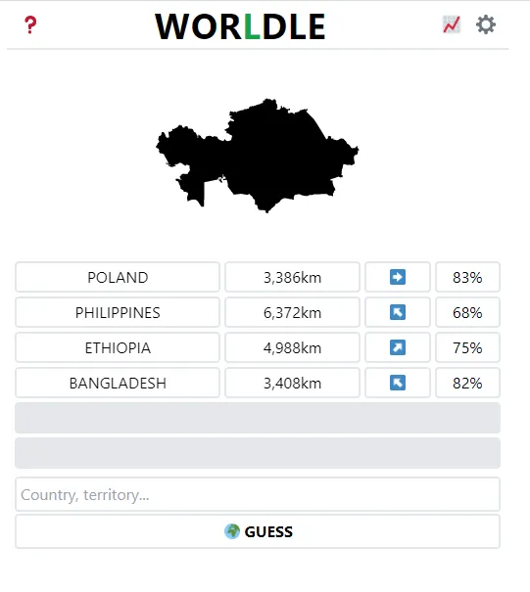Image resolution: width=530 pixels, height=592 pixels.
Task: Click the 83% proximity cell
Action: [467, 277]
